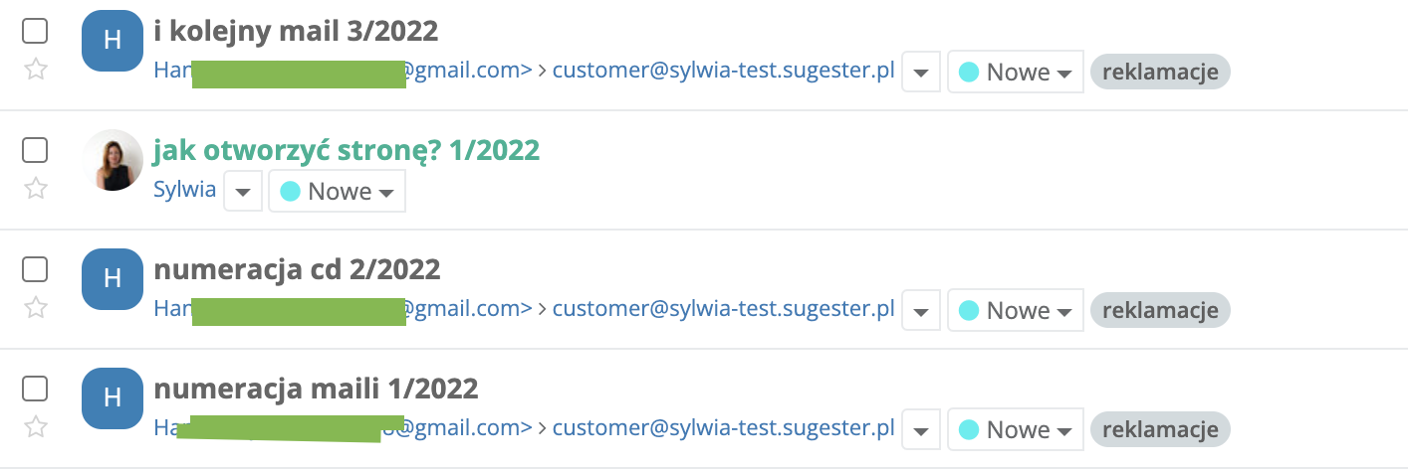1408x471 pixels.
Task: Open the 'numeracja maili 1/2022' message
Action: point(316,389)
